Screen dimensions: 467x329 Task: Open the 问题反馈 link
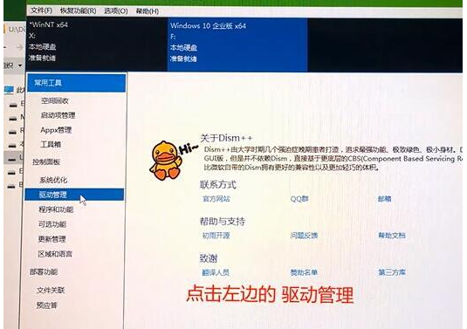click(x=304, y=236)
